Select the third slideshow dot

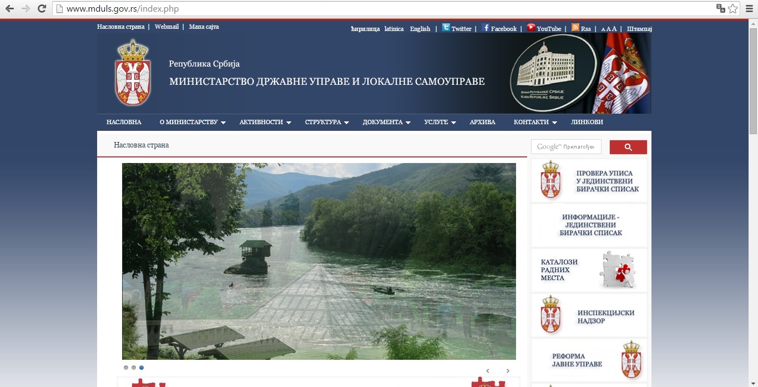point(142,368)
